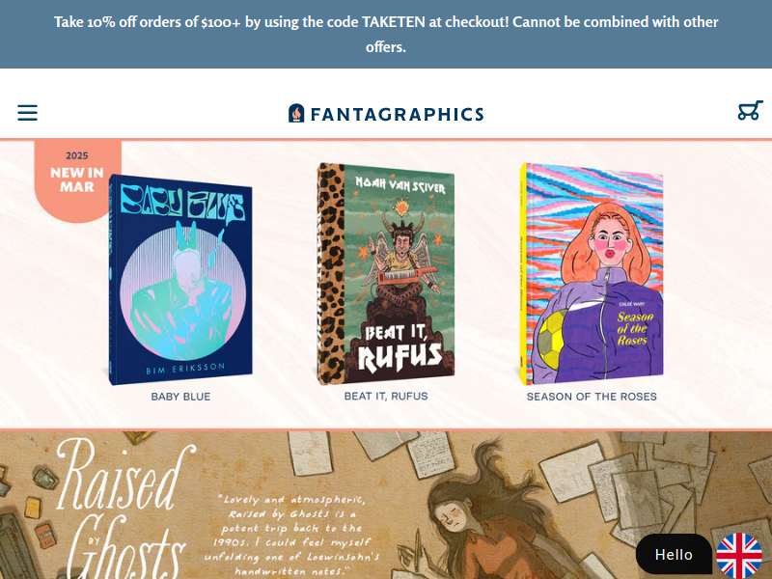Select the UK flag language icon

coord(739,556)
